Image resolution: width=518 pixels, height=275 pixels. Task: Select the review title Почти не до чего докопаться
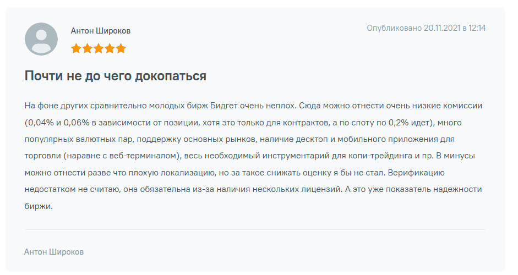(116, 76)
